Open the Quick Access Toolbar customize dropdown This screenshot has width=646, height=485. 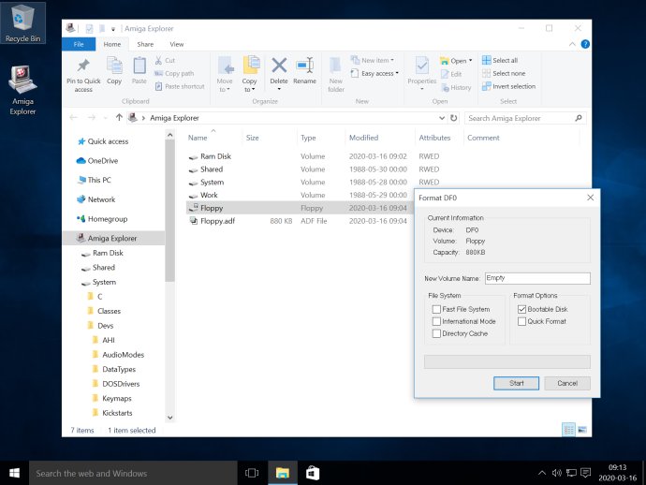(x=113, y=29)
